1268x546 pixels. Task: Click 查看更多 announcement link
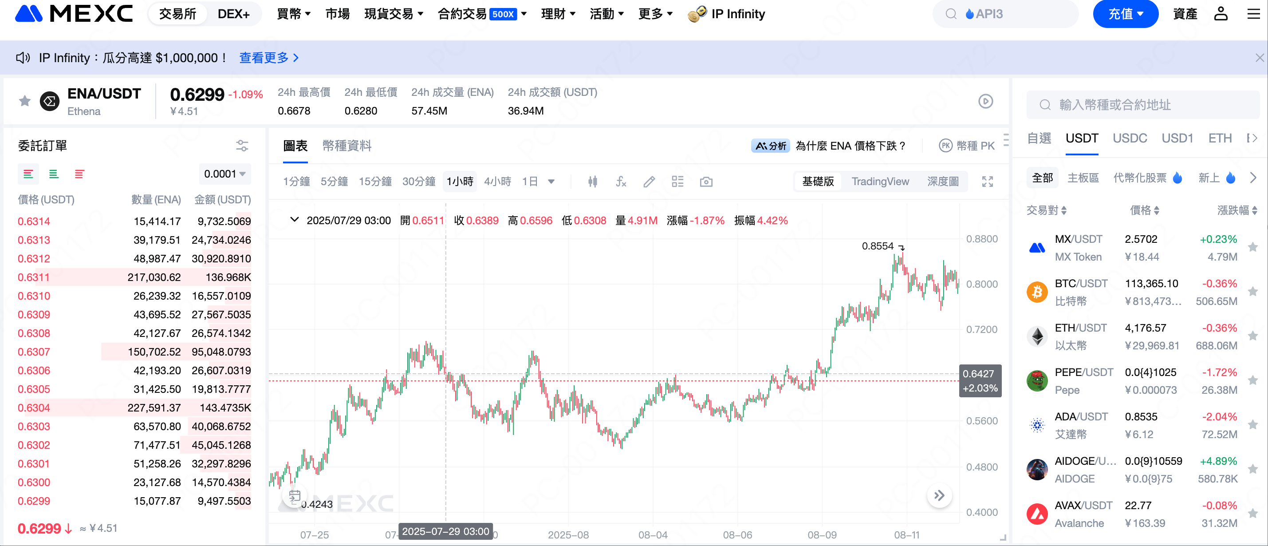pyautogui.click(x=269, y=58)
